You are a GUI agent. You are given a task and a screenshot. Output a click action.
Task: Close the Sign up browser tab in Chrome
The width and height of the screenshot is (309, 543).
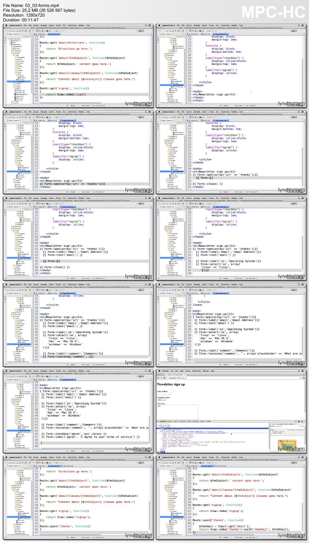click(x=185, y=375)
